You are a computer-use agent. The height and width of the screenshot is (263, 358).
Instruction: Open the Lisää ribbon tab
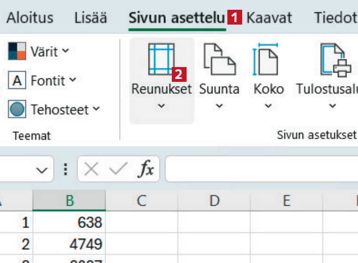[x=91, y=18]
